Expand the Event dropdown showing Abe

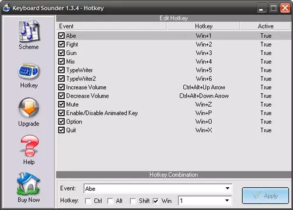tap(158, 188)
